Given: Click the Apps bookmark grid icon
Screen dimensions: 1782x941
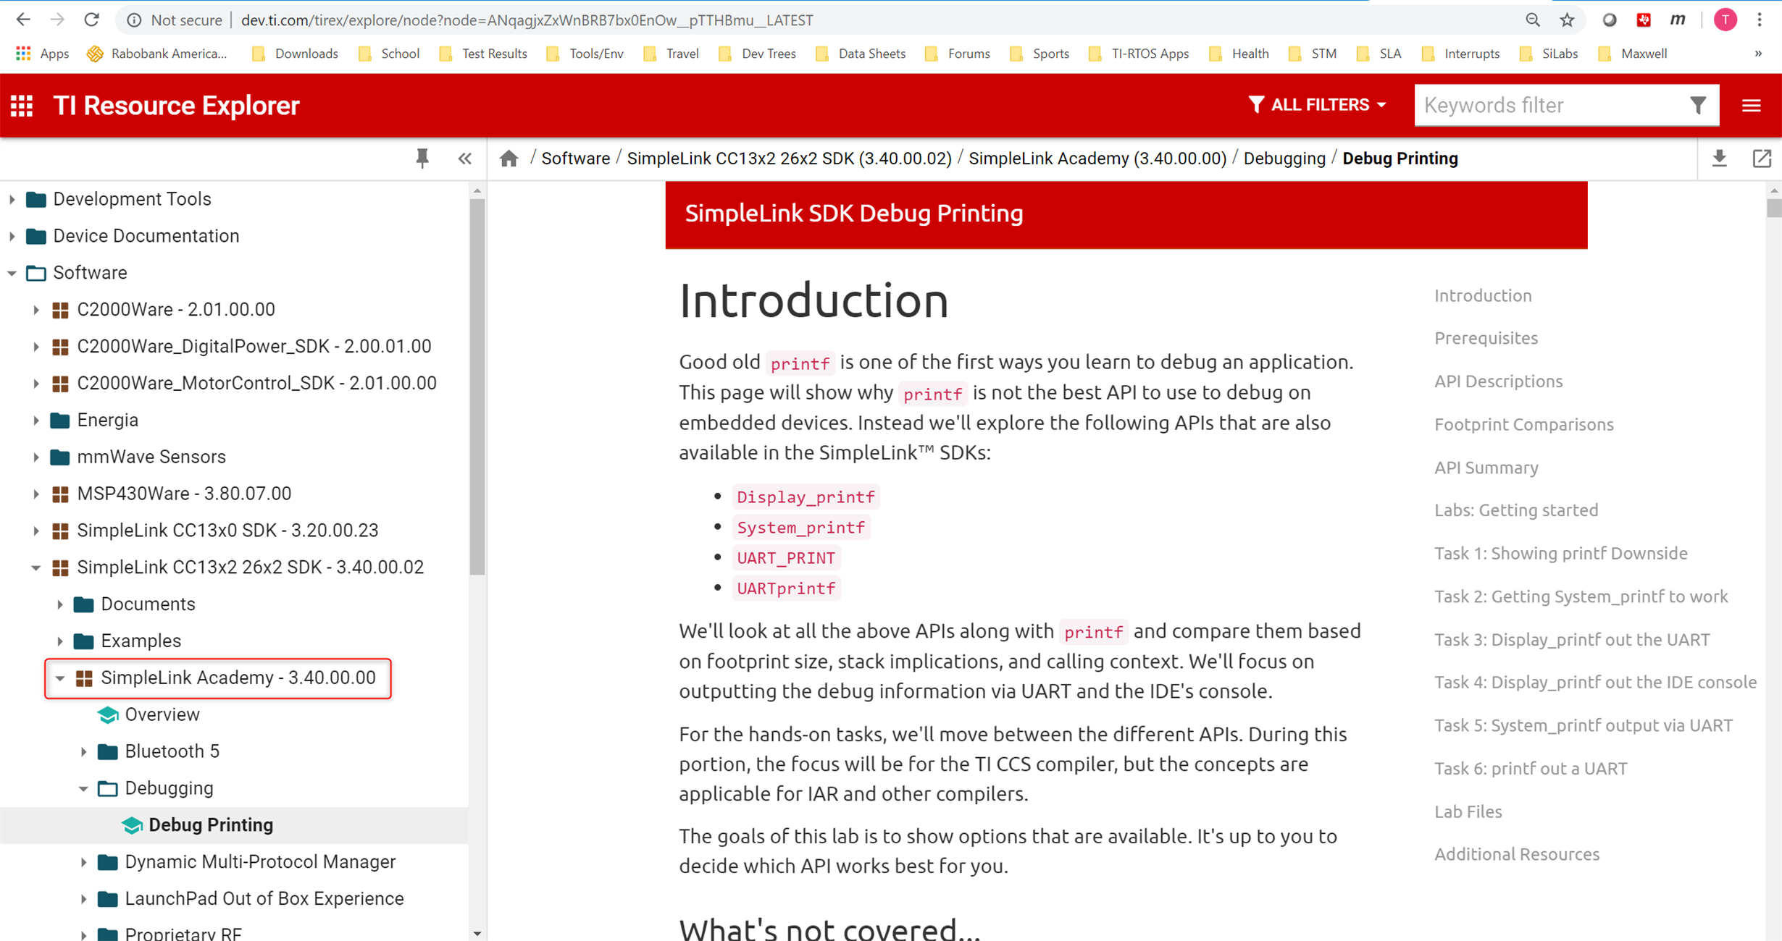Looking at the screenshot, I should (23, 54).
